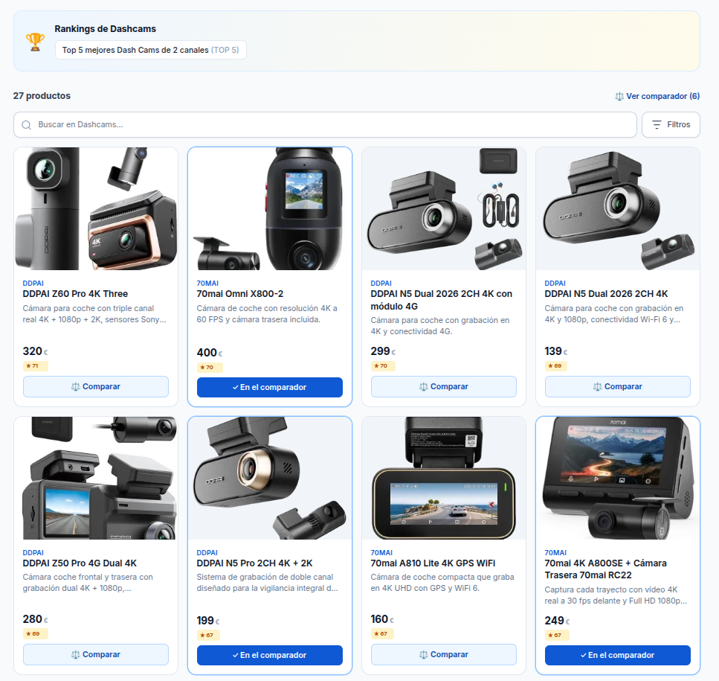Click the star rating 69 badge on 139€ N5 Dual

[x=557, y=366]
